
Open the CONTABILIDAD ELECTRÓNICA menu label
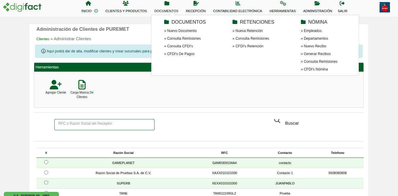237,11
